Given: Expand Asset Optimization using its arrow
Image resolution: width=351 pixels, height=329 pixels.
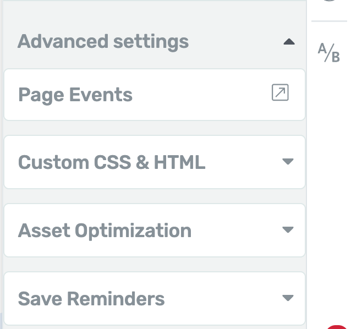Looking at the screenshot, I should [288, 229].
